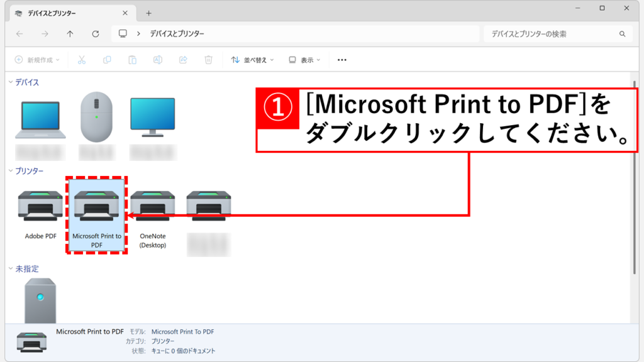Maximize the window
The image size is (644, 362).
coord(602,8)
